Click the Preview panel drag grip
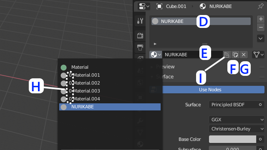The width and height of the screenshot is (267, 150). (262, 67)
